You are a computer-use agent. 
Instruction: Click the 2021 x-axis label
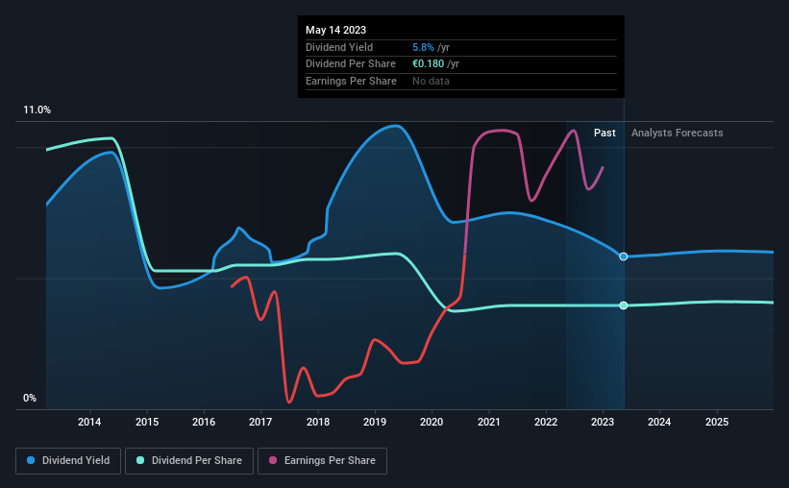488,422
